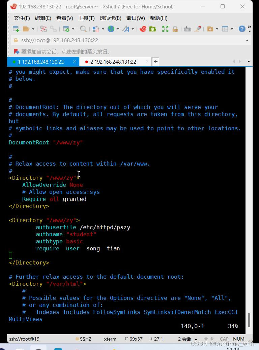Click the SSH2 status bar entry
The image size is (259, 350).
(x=83, y=339)
